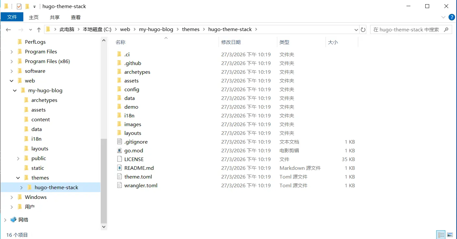Select the layouts folder in tree
The height and width of the screenshot is (239, 457).
40,148
